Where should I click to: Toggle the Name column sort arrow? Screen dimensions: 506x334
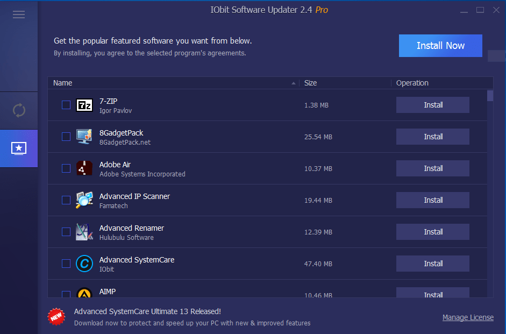tap(294, 83)
